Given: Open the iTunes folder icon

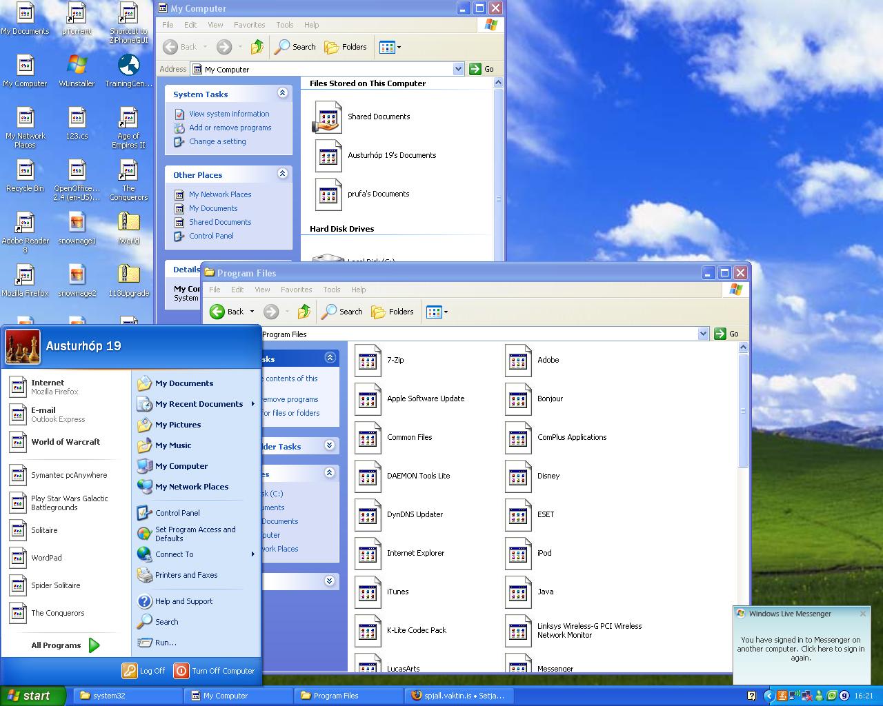Looking at the screenshot, I should point(368,592).
